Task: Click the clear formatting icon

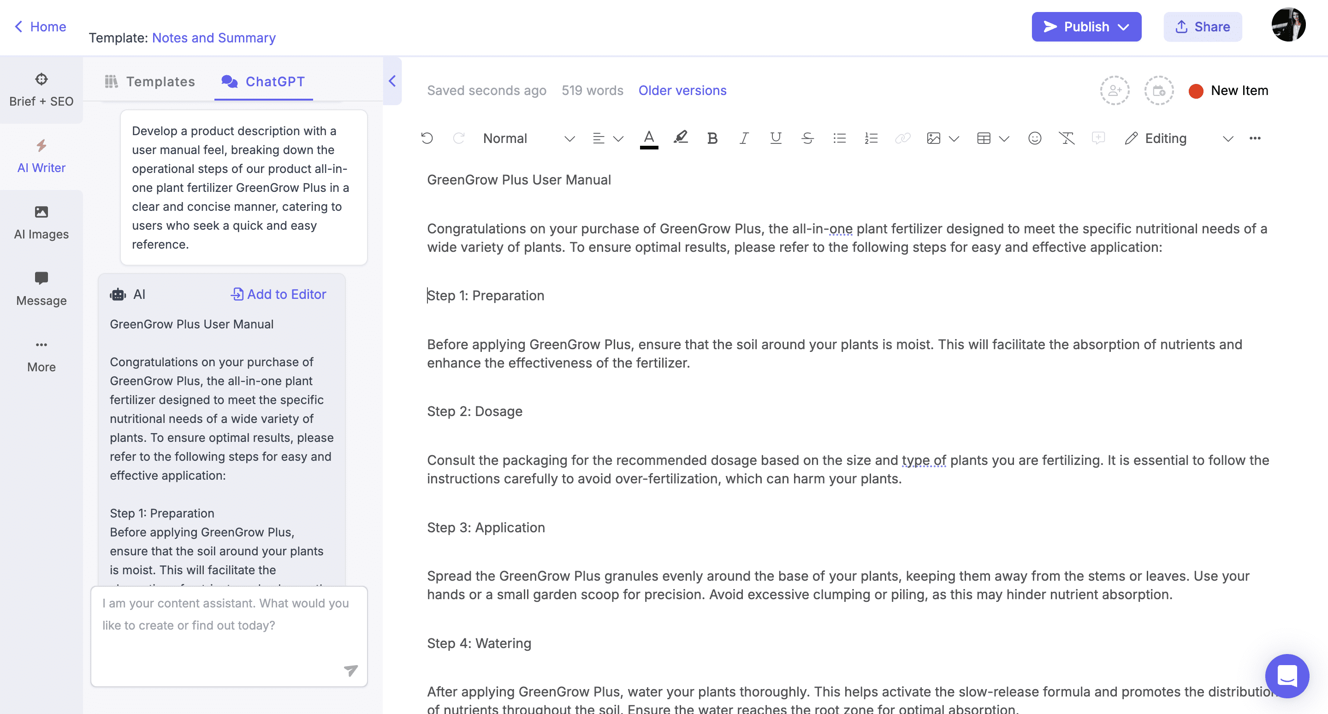Action: 1067,138
